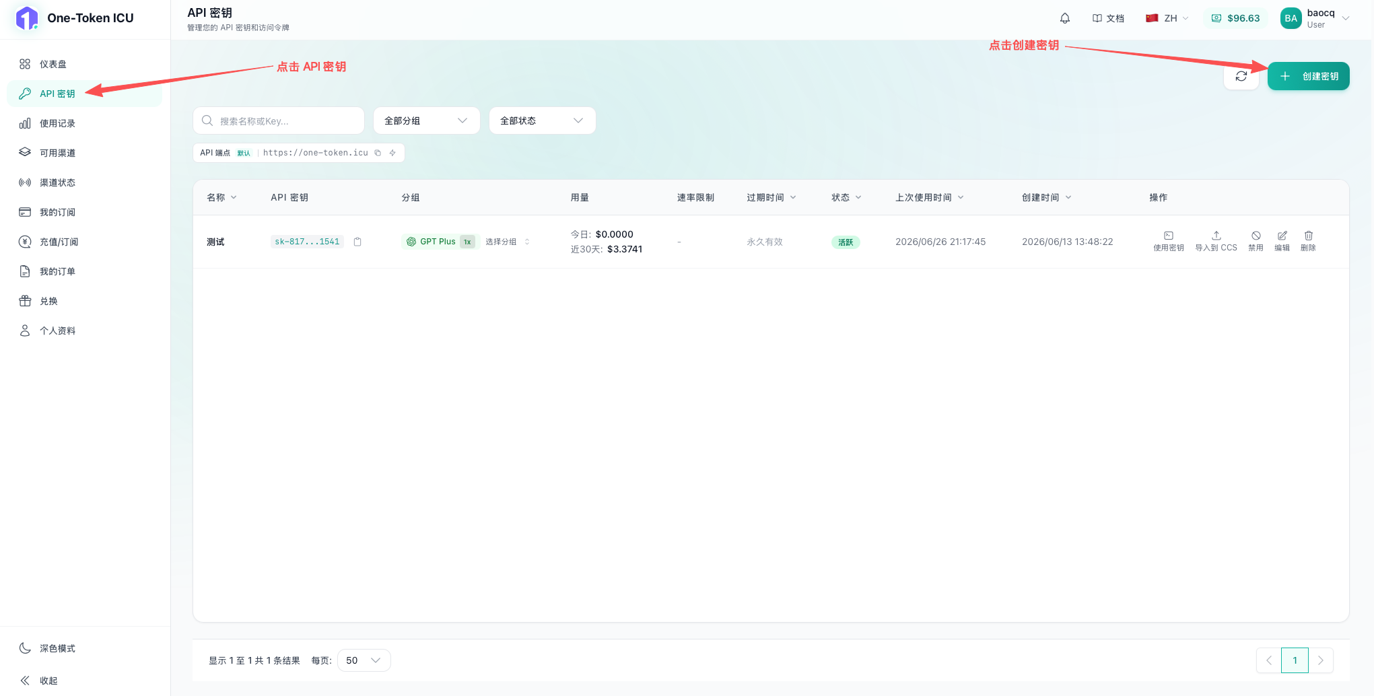Toggle 深色模式 dark mode
Viewport: 1374px width, 696px height.
[x=84, y=648]
